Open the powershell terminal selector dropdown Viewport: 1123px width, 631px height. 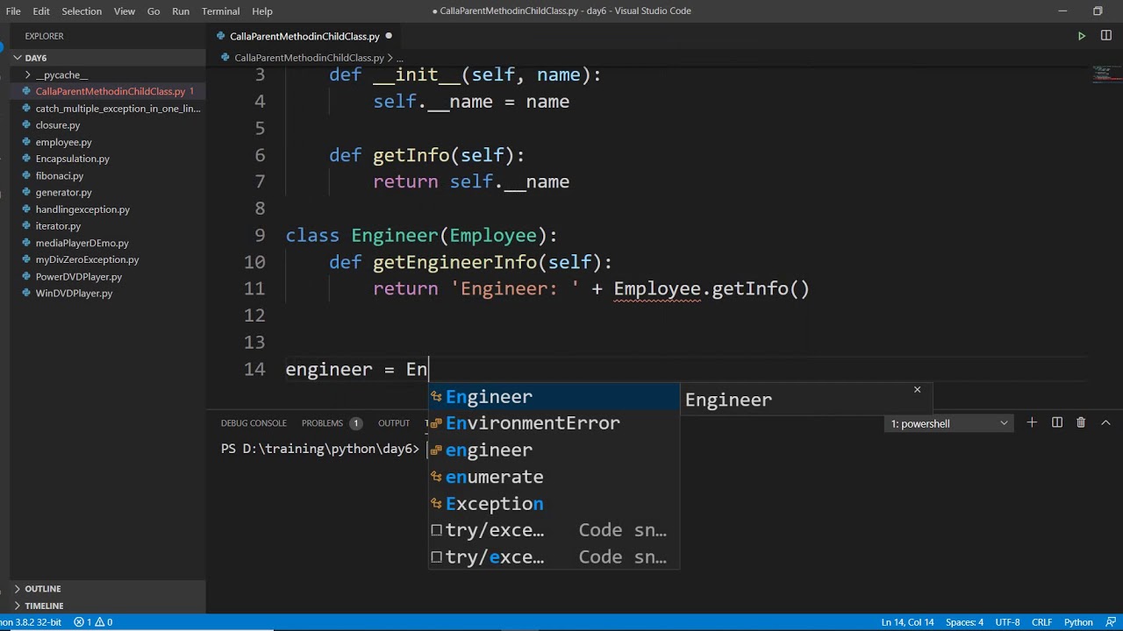950,423
